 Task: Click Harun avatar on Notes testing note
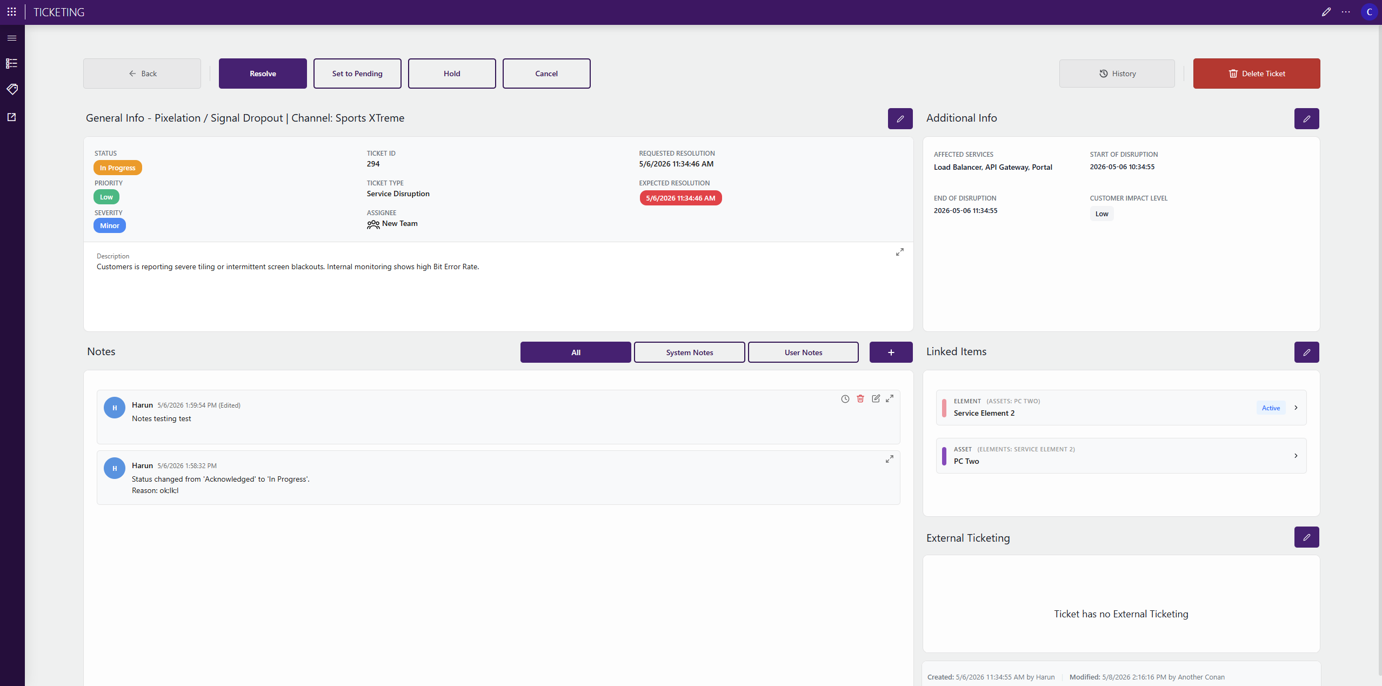(115, 408)
